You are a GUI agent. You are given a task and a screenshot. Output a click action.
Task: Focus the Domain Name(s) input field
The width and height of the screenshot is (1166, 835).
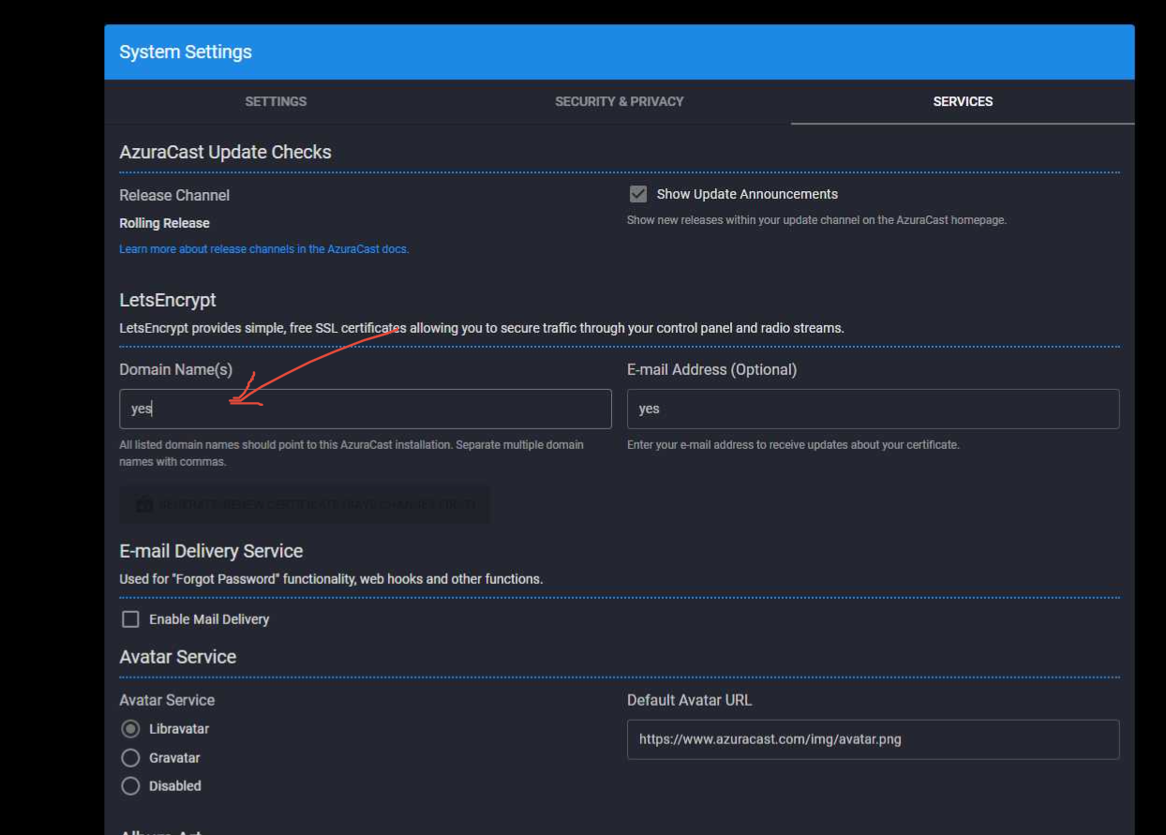pyautogui.click(x=365, y=409)
